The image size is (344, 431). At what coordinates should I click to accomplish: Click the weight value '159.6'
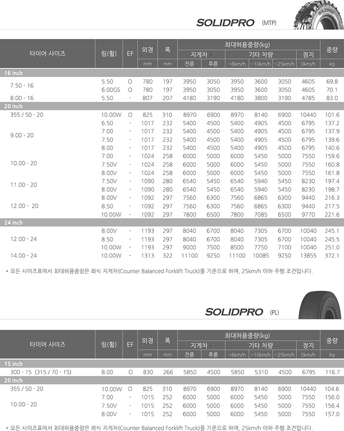click(x=332, y=156)
